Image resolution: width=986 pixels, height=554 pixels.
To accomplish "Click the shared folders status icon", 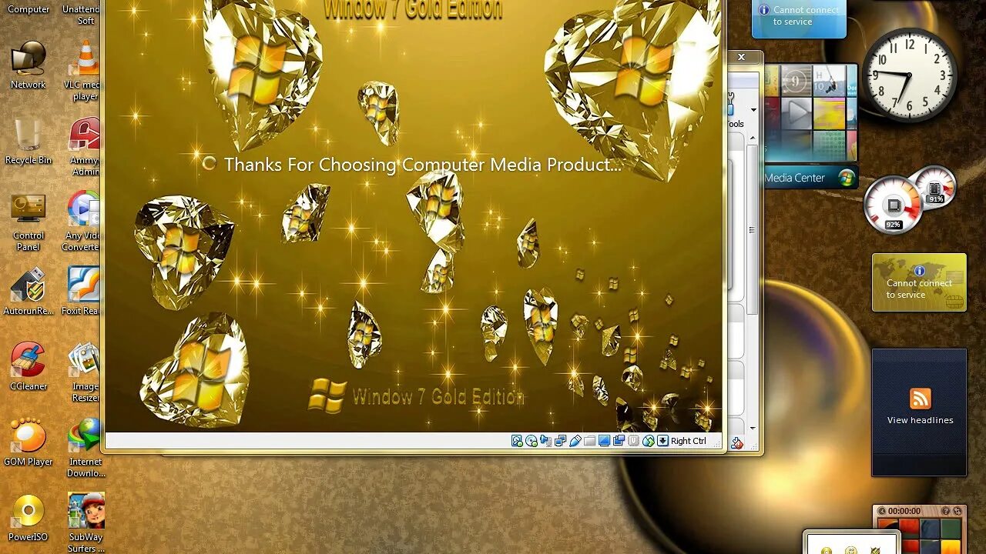I will click(x=589, y=441).
